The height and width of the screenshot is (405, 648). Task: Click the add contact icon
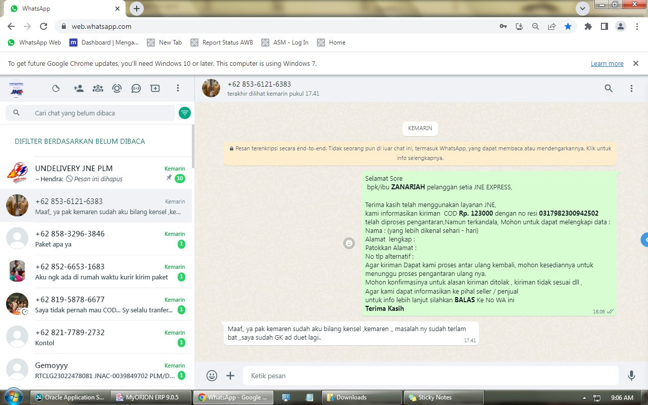coord(78,88)
